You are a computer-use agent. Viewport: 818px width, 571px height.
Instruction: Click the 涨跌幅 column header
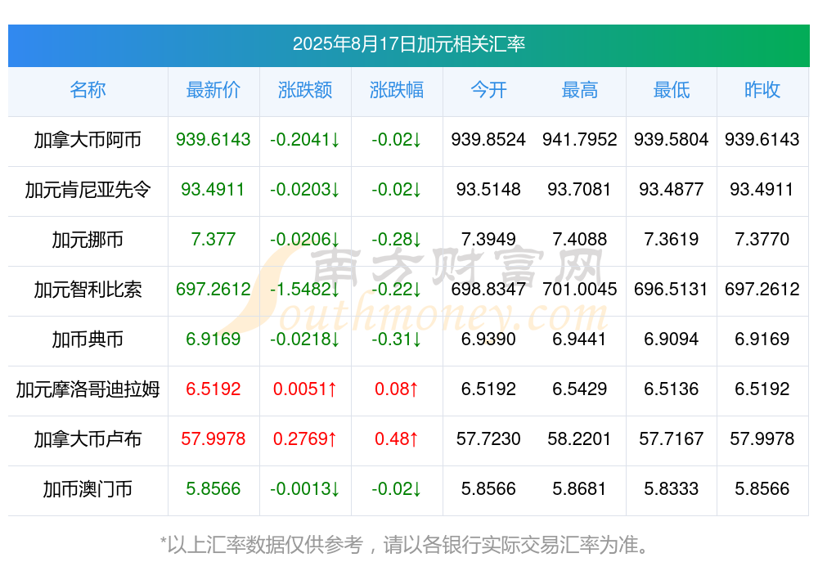click(397, 90)
